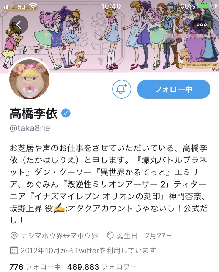Turn on notifications with bell icon
219x272 pixels.
pyautogui.click(x=122, y=89)
